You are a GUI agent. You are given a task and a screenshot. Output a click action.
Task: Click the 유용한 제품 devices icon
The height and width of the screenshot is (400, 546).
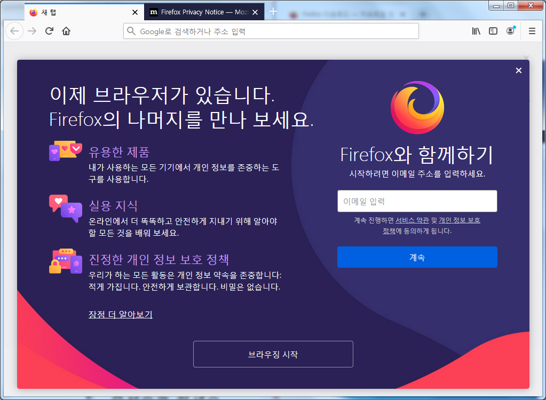click(x=66, y=150)
